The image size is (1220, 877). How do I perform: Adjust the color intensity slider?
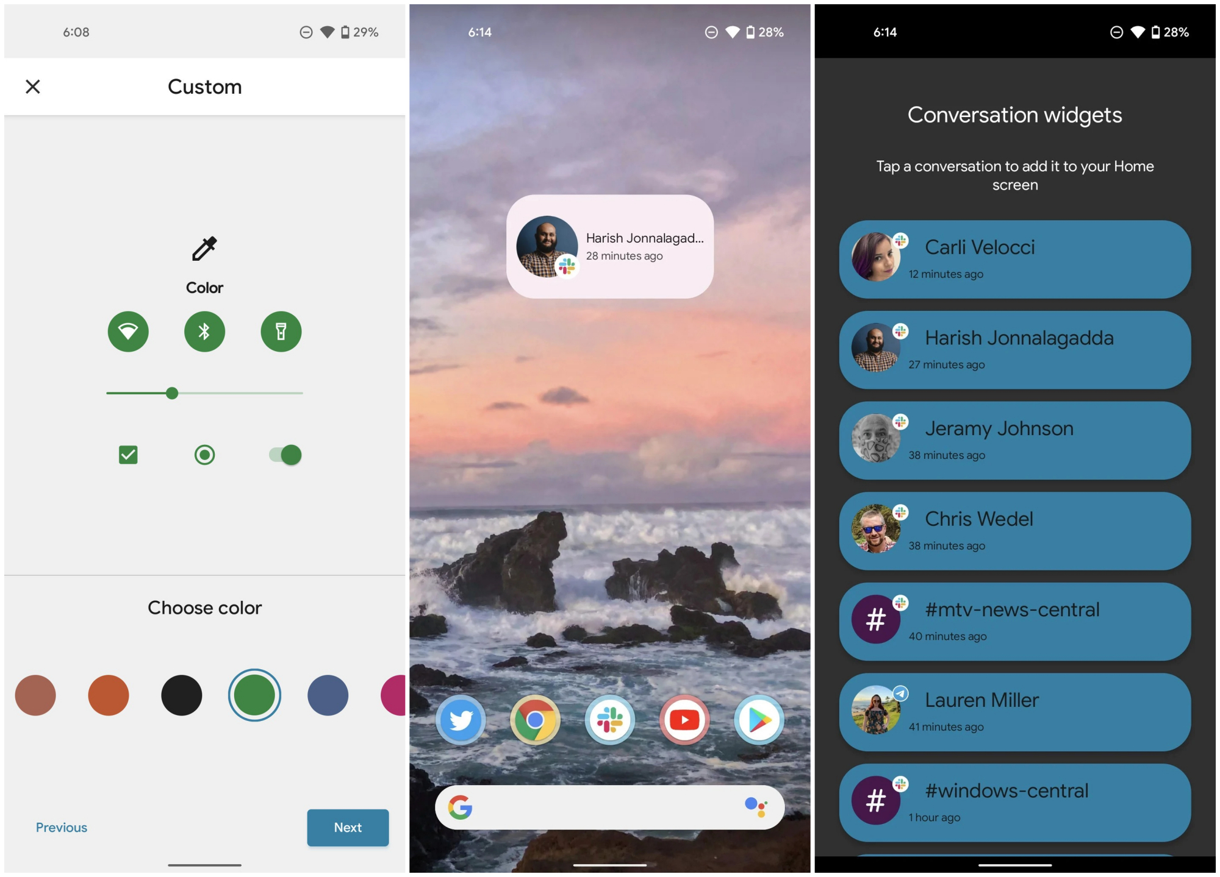pos(171,392)
